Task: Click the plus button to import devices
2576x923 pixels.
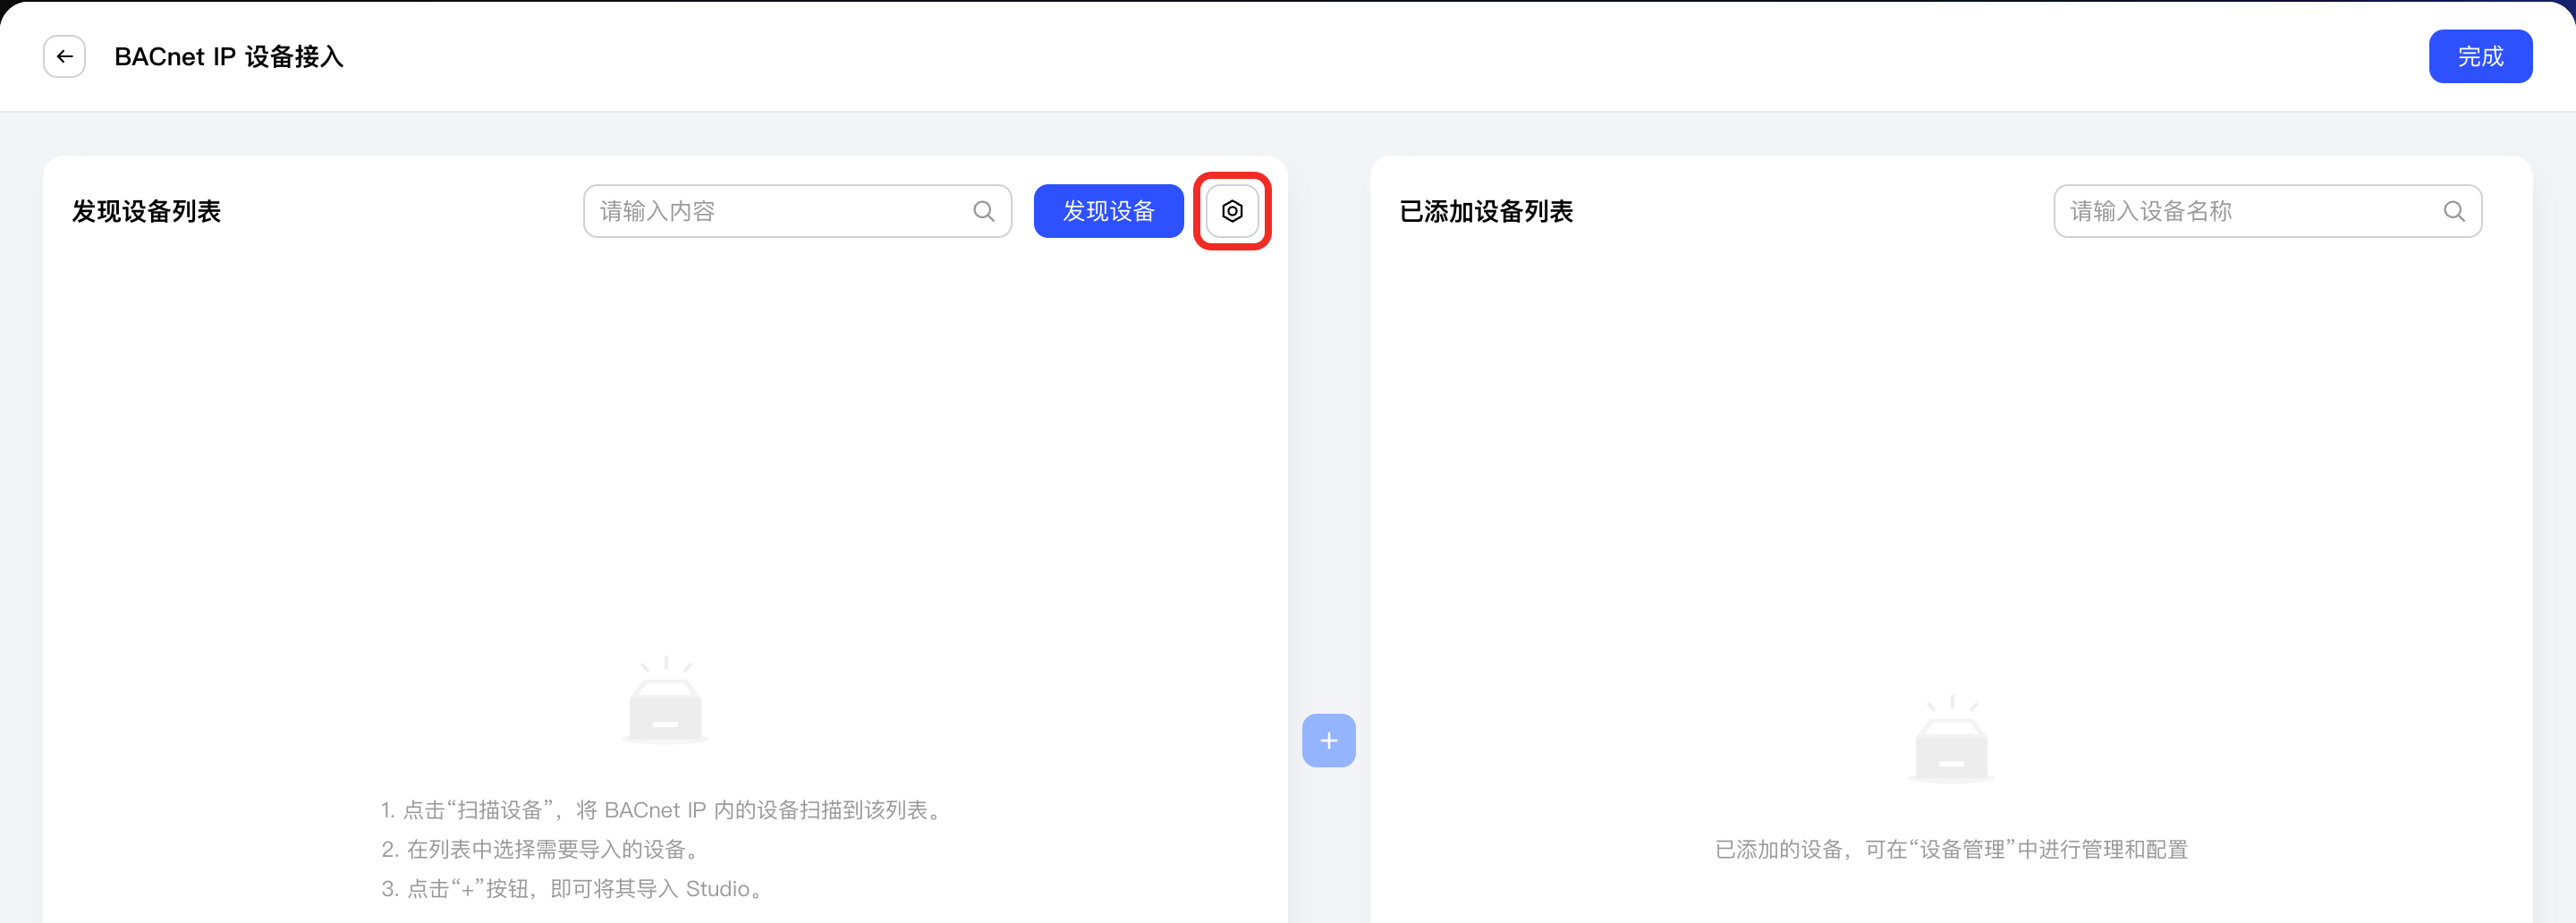Action: [1329, 741]
